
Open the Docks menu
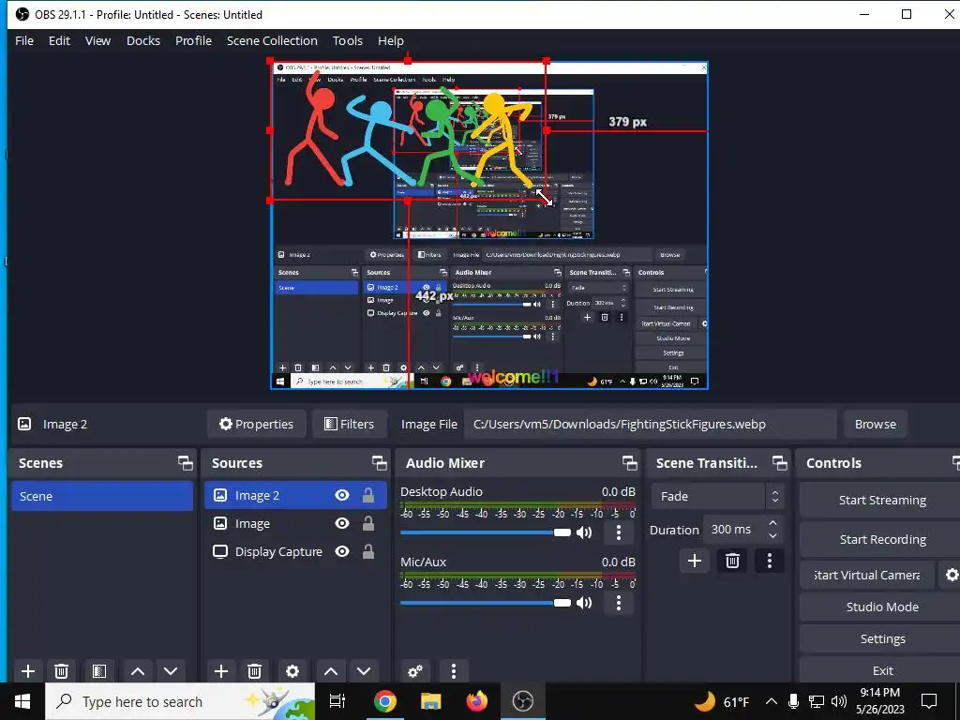tap(143, 40)
